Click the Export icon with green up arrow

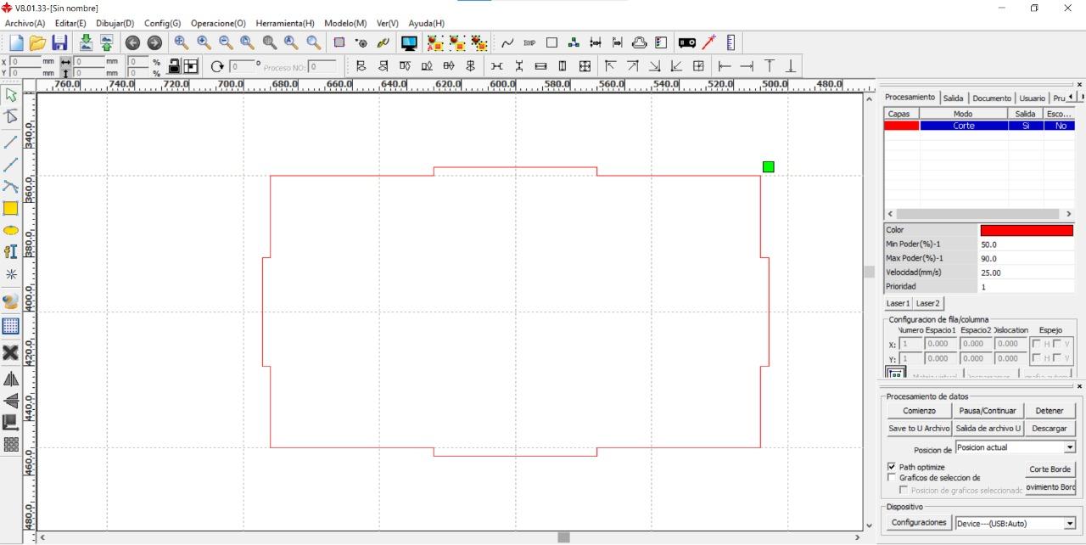pyautogui.click(x=107, y=42)
